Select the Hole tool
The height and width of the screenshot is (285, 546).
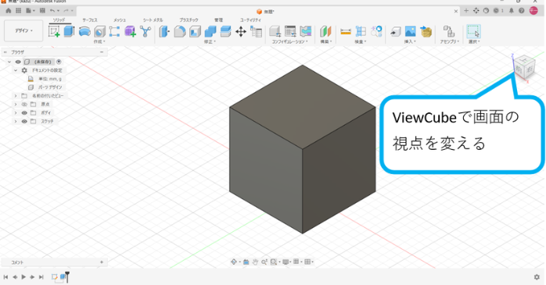pyautogui.click(x=99, y=32)
